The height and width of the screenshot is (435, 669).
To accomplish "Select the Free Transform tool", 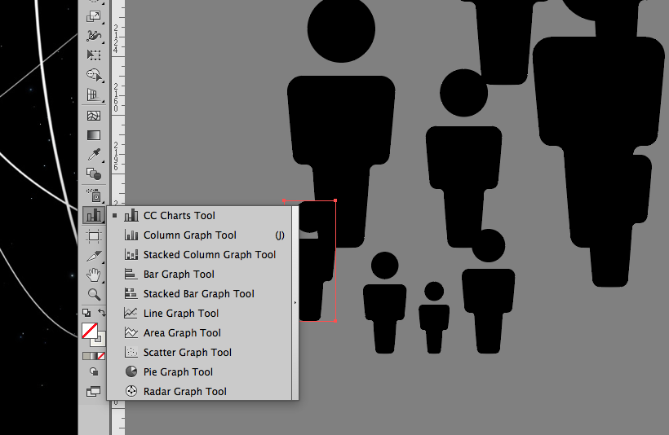I will click(94, 55).
